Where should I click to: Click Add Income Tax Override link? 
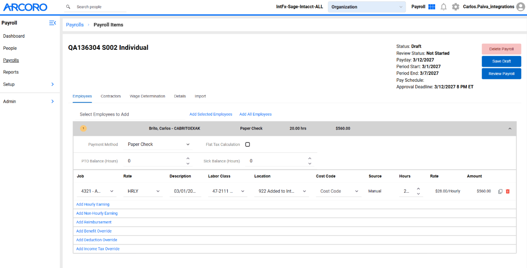(98, 249)
